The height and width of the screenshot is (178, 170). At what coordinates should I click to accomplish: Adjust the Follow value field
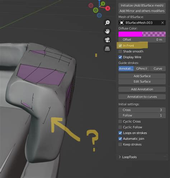click(142, 116)
